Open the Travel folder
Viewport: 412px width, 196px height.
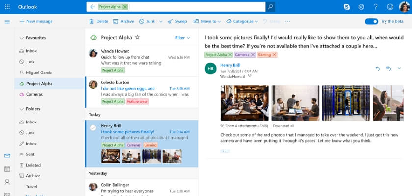[x=31, y=187]
